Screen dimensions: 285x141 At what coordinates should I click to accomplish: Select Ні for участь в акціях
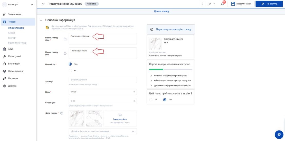tap(151, 100)
